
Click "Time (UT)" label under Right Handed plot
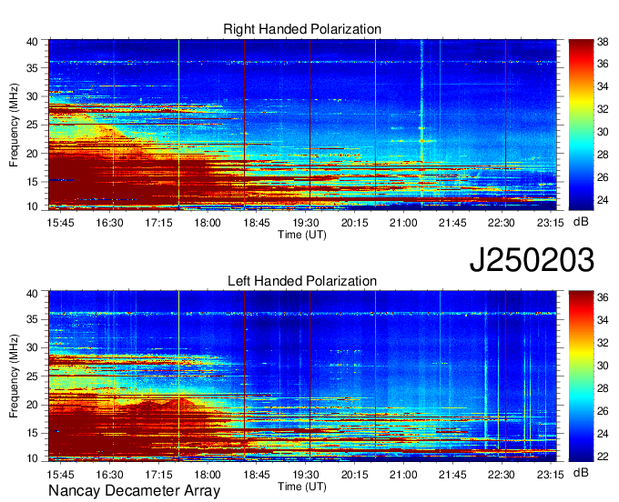[x=302, y=235]
